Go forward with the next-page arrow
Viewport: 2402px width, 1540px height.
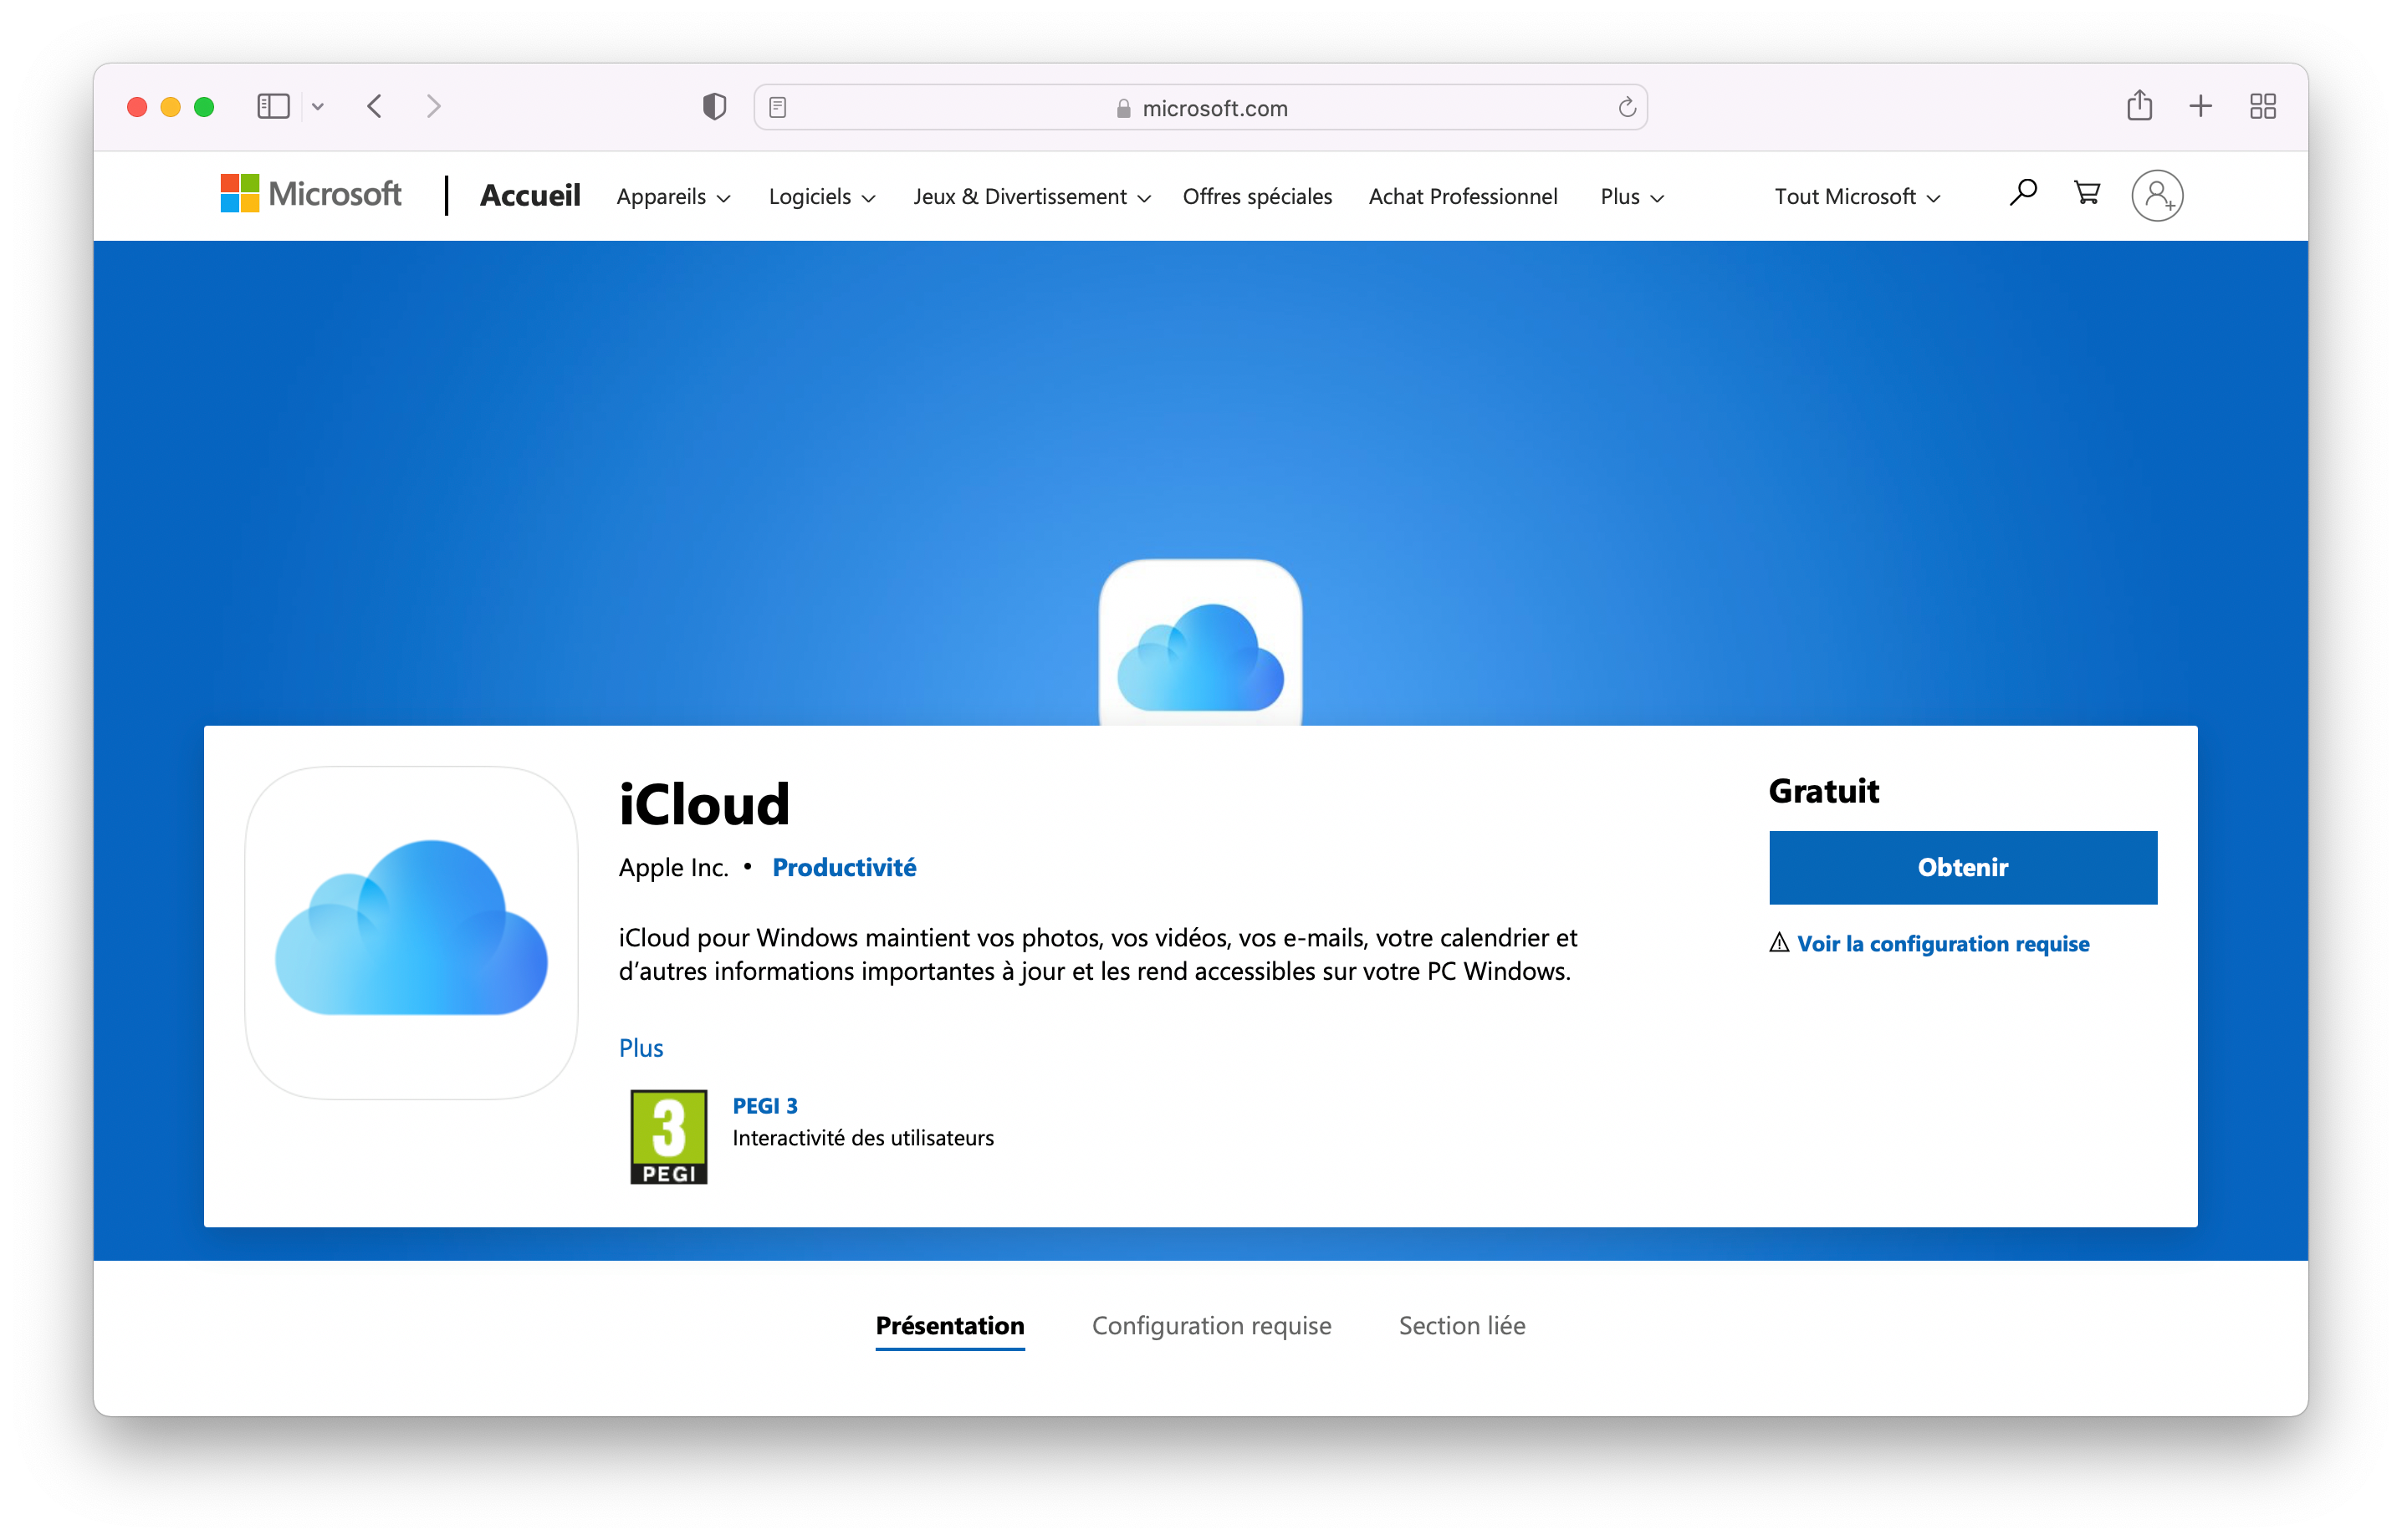point(433,106)
